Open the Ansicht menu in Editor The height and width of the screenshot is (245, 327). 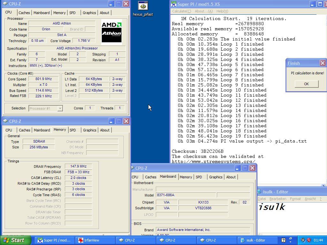tap(310, 199)
